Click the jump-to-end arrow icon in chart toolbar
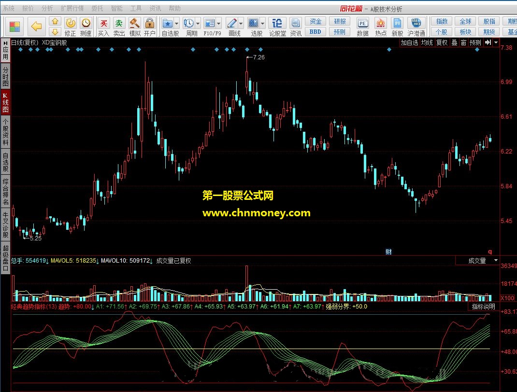This screenshot has height=392, width=517. coord(488,42)
